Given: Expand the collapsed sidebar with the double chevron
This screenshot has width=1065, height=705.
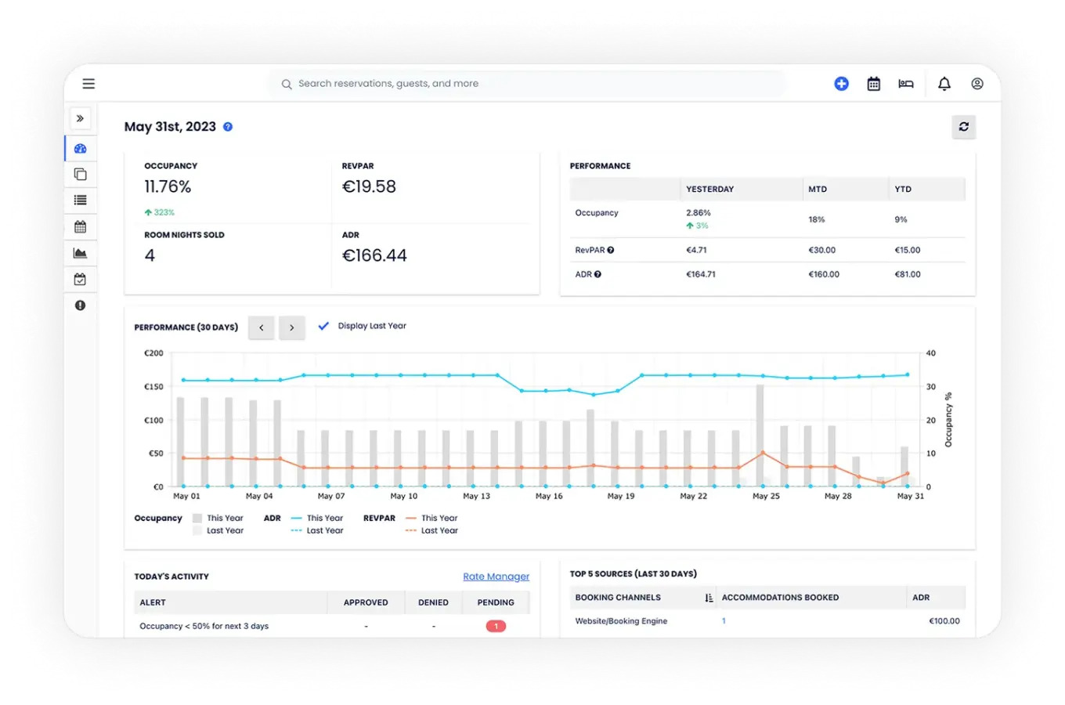Looking at the screenshot, I should point(80,118).
